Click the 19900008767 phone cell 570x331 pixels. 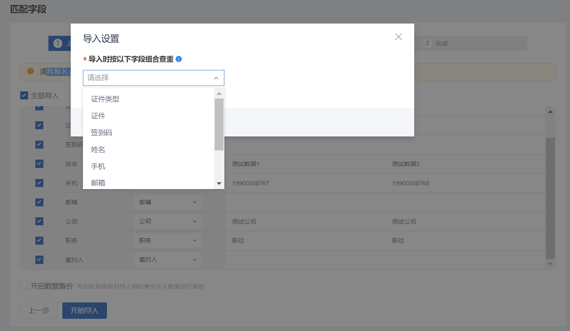(250, 183)
